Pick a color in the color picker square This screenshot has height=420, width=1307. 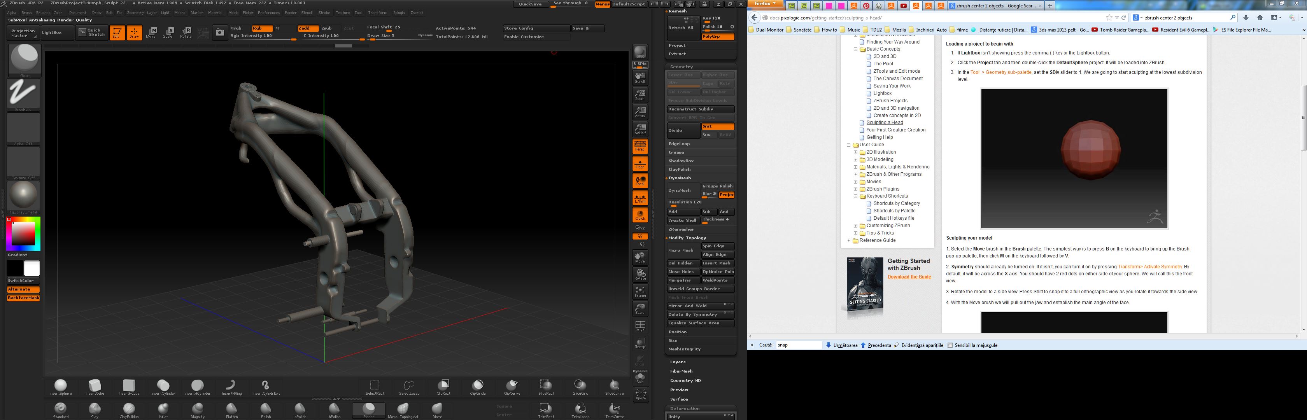coord(23,233)
